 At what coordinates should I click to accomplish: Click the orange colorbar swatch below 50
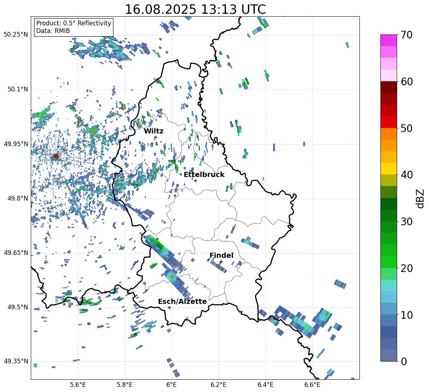pos(388,134)
